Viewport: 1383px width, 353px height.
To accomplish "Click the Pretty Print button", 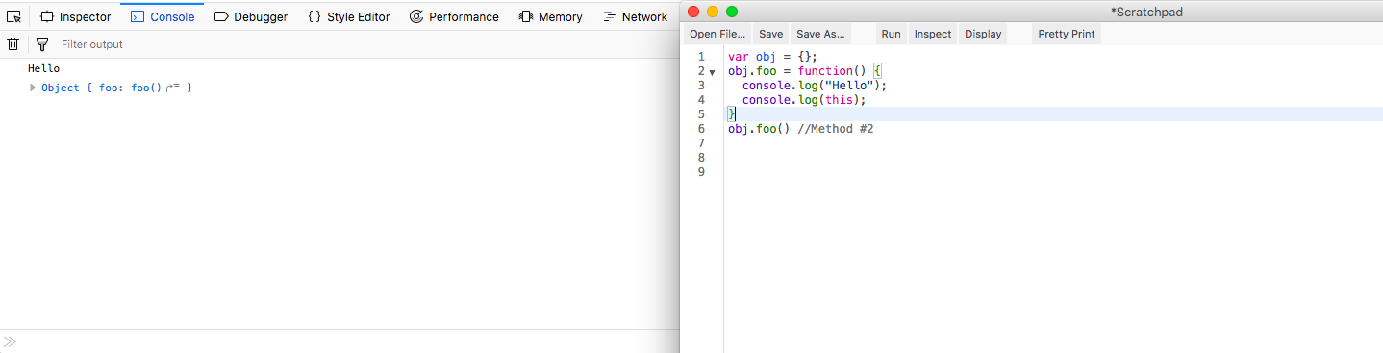I will (x=1067, y=34).
